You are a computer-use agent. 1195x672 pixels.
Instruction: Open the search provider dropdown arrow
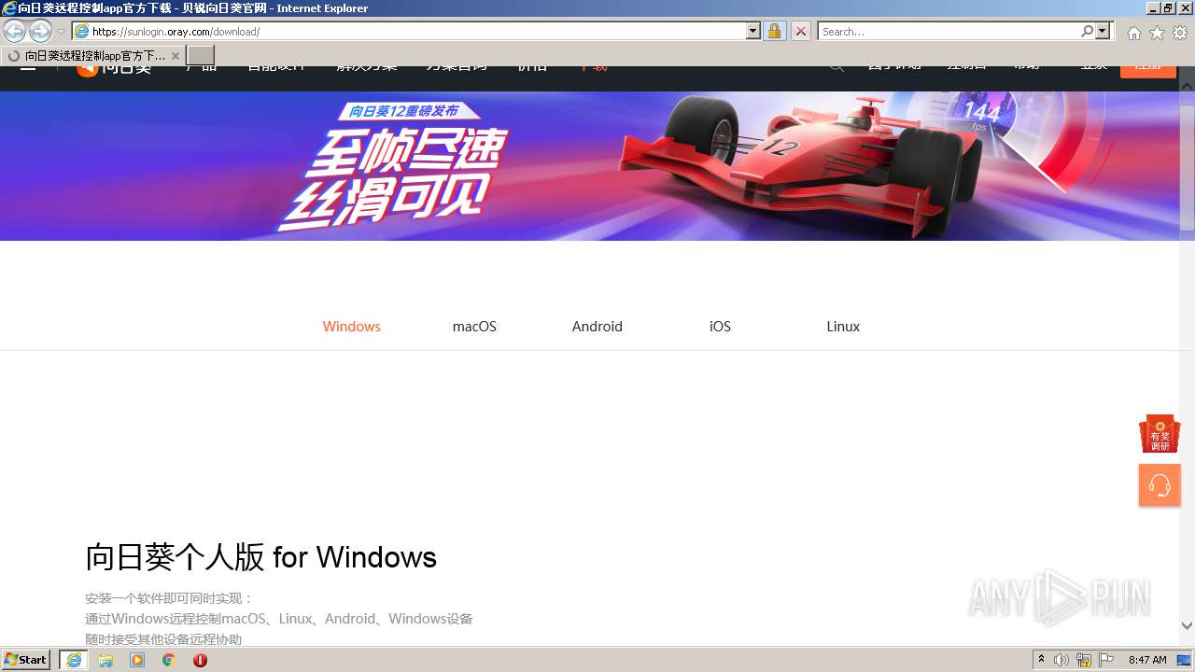[1103, 31]
